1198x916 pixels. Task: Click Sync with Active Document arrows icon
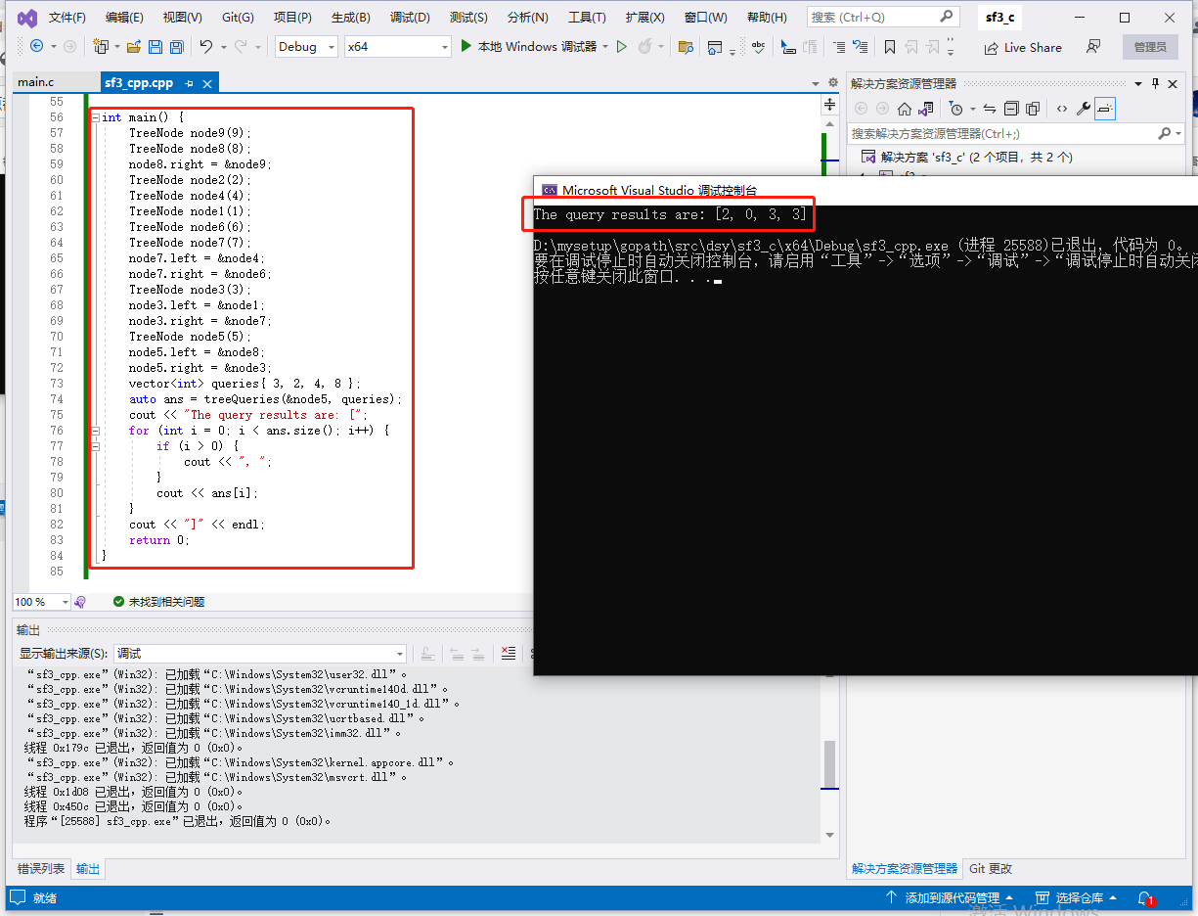[989, 109]
